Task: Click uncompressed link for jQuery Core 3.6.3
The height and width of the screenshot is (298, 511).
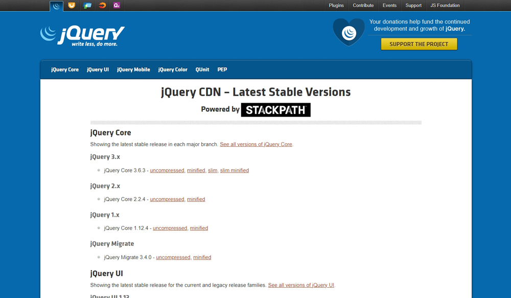Action: coord(167,170)
